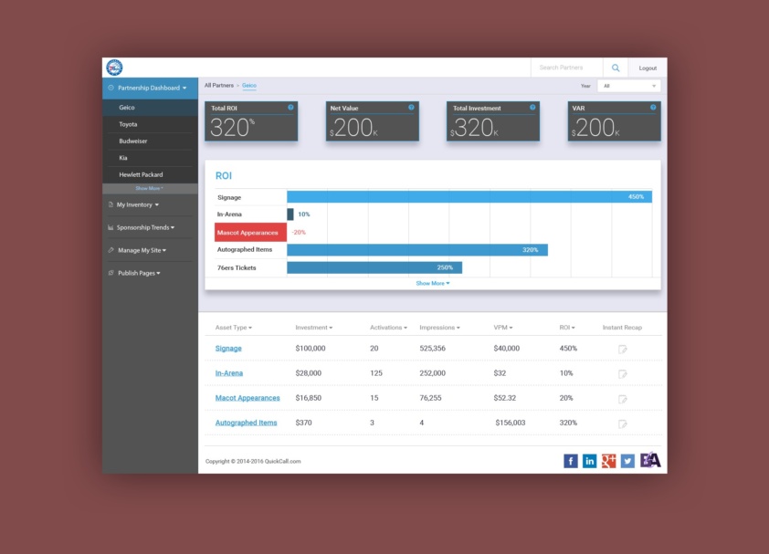The height and width of the screenshot is (554, 769).
Task: Open the Twitter social link
Action: (627, 461)
